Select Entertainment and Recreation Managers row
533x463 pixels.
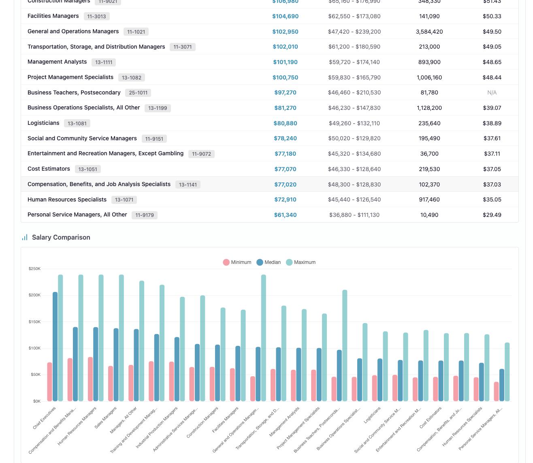pyautogui.click(x=105, y=154)
